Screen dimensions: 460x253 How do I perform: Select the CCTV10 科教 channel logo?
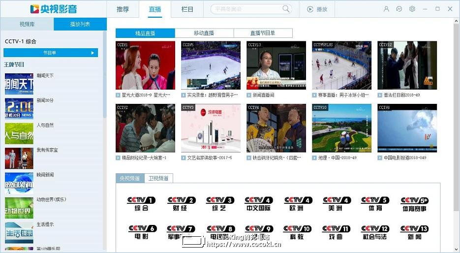(297, 232)
